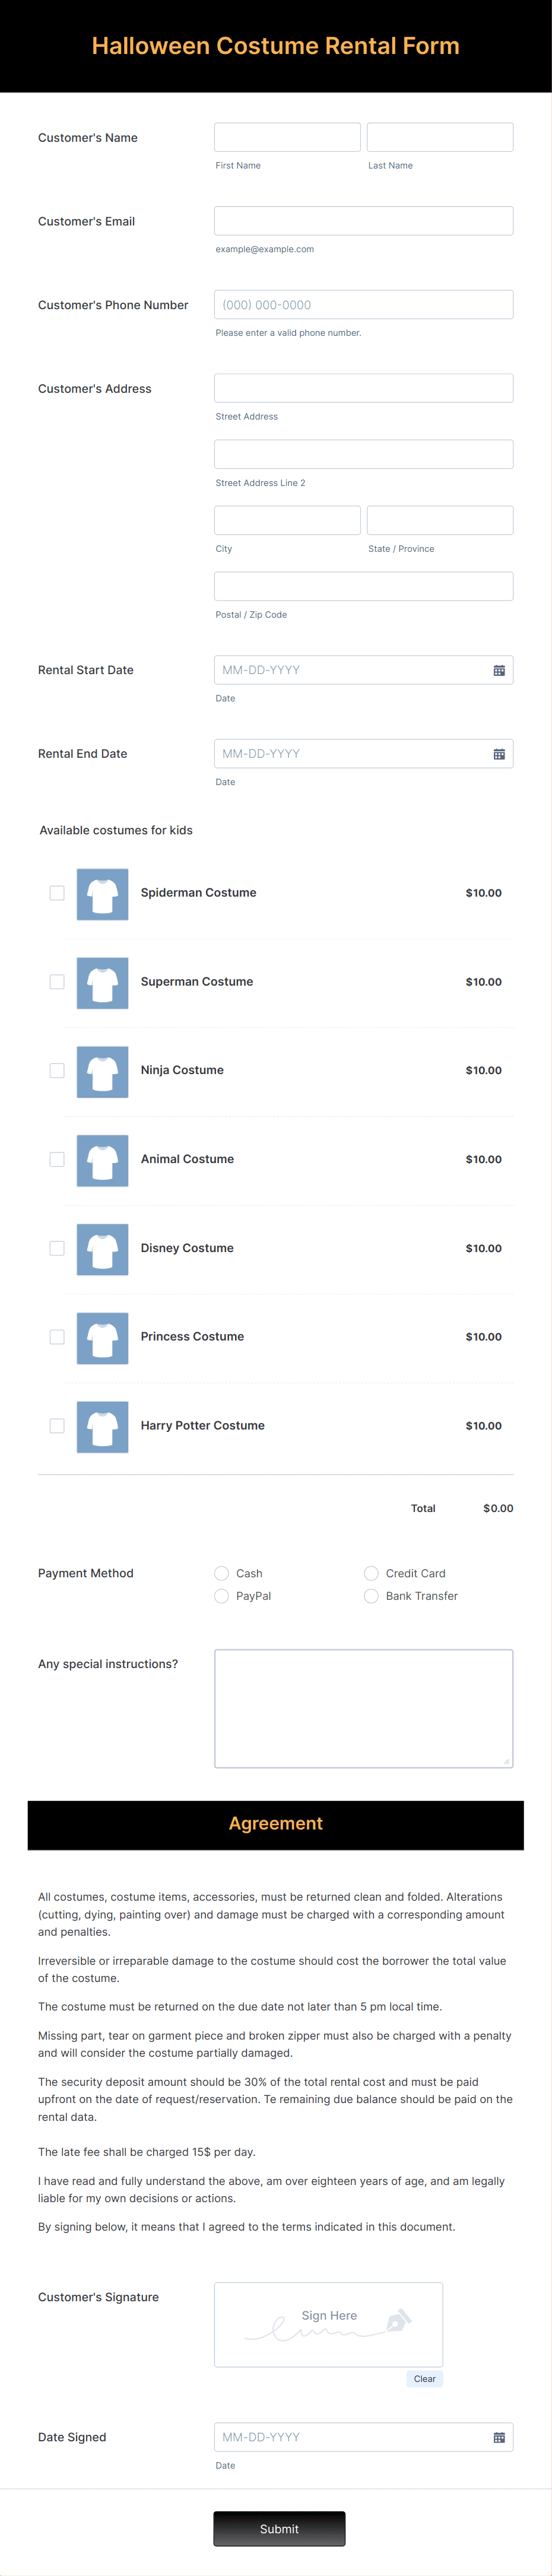
Task: Click the Sign Here signature pad
Action: pyautogui.click(x=328, y=2324)
